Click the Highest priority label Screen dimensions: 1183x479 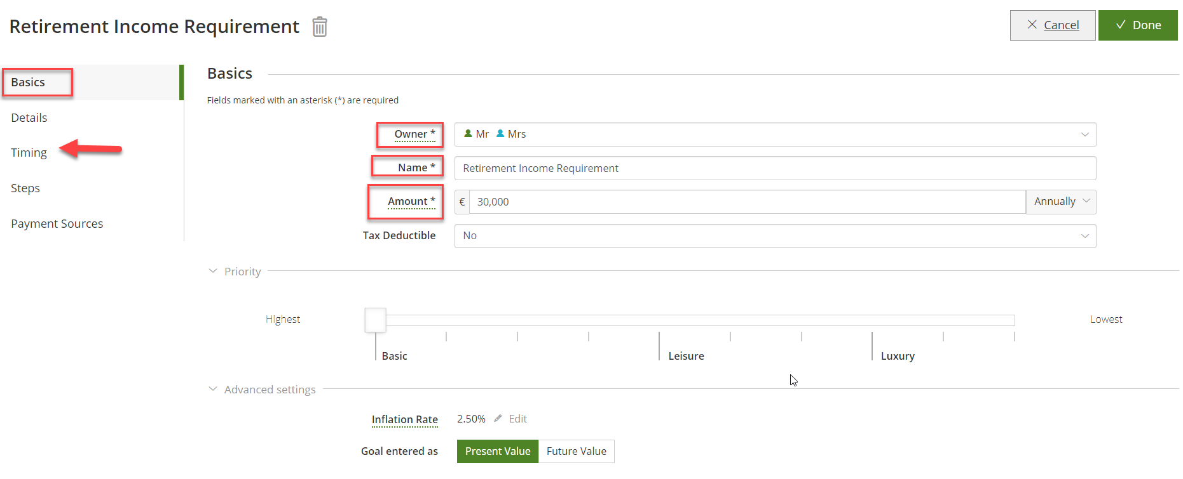pos(283,320)
